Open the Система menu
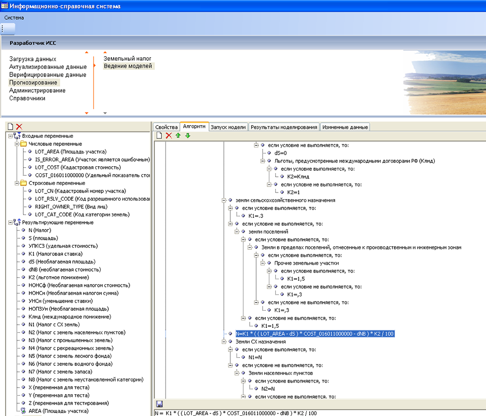Viewport: 486px width, 416px height. click(14, 18)
